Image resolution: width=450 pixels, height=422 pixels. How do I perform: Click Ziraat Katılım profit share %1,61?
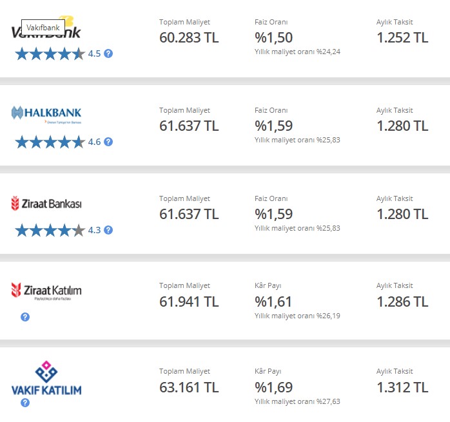[x=273, y=302]
